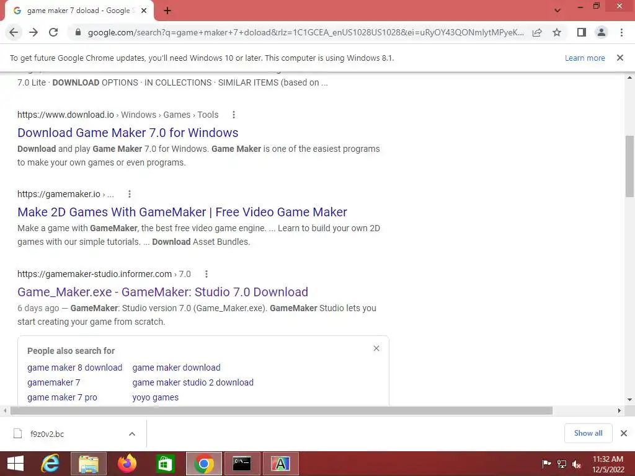Go forward with the forward arrow
This screenshot has height=476, width=635.
click(x=33, y=32)
